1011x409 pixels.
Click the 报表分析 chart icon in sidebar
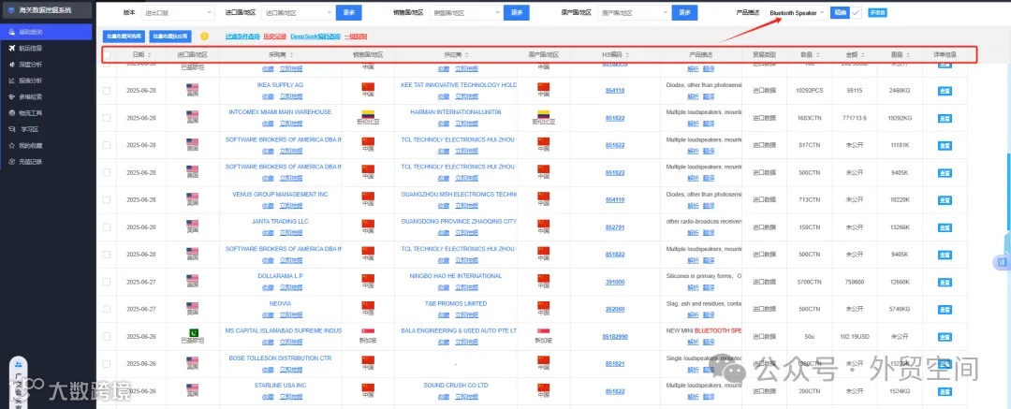(x=12, y=80)
